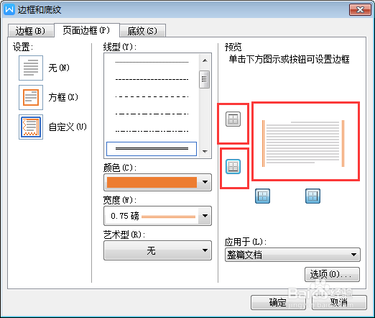375x318 pixels.
Task: Click the line style scrollbar thumb
Action: 205,79
